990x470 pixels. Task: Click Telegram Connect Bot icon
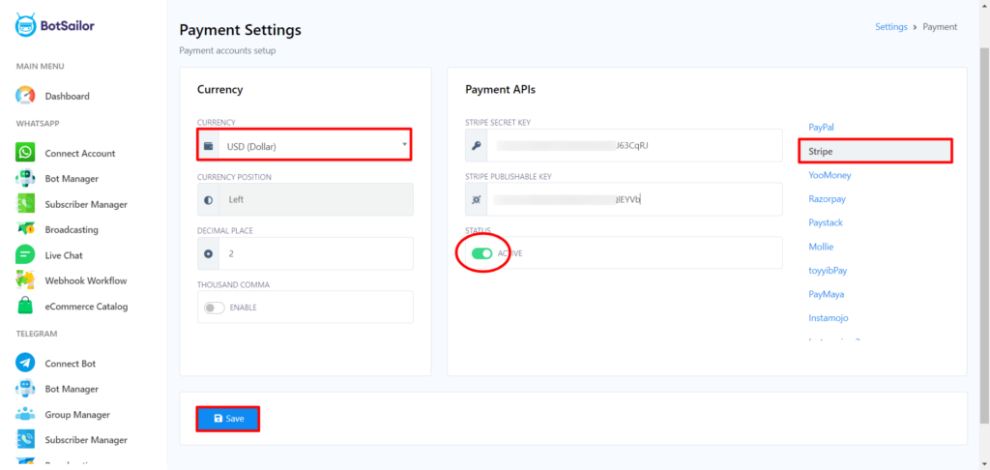(25, 364)
